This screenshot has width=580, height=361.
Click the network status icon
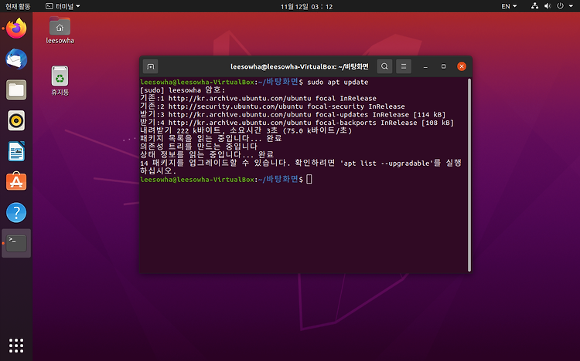tap(534, 6)
